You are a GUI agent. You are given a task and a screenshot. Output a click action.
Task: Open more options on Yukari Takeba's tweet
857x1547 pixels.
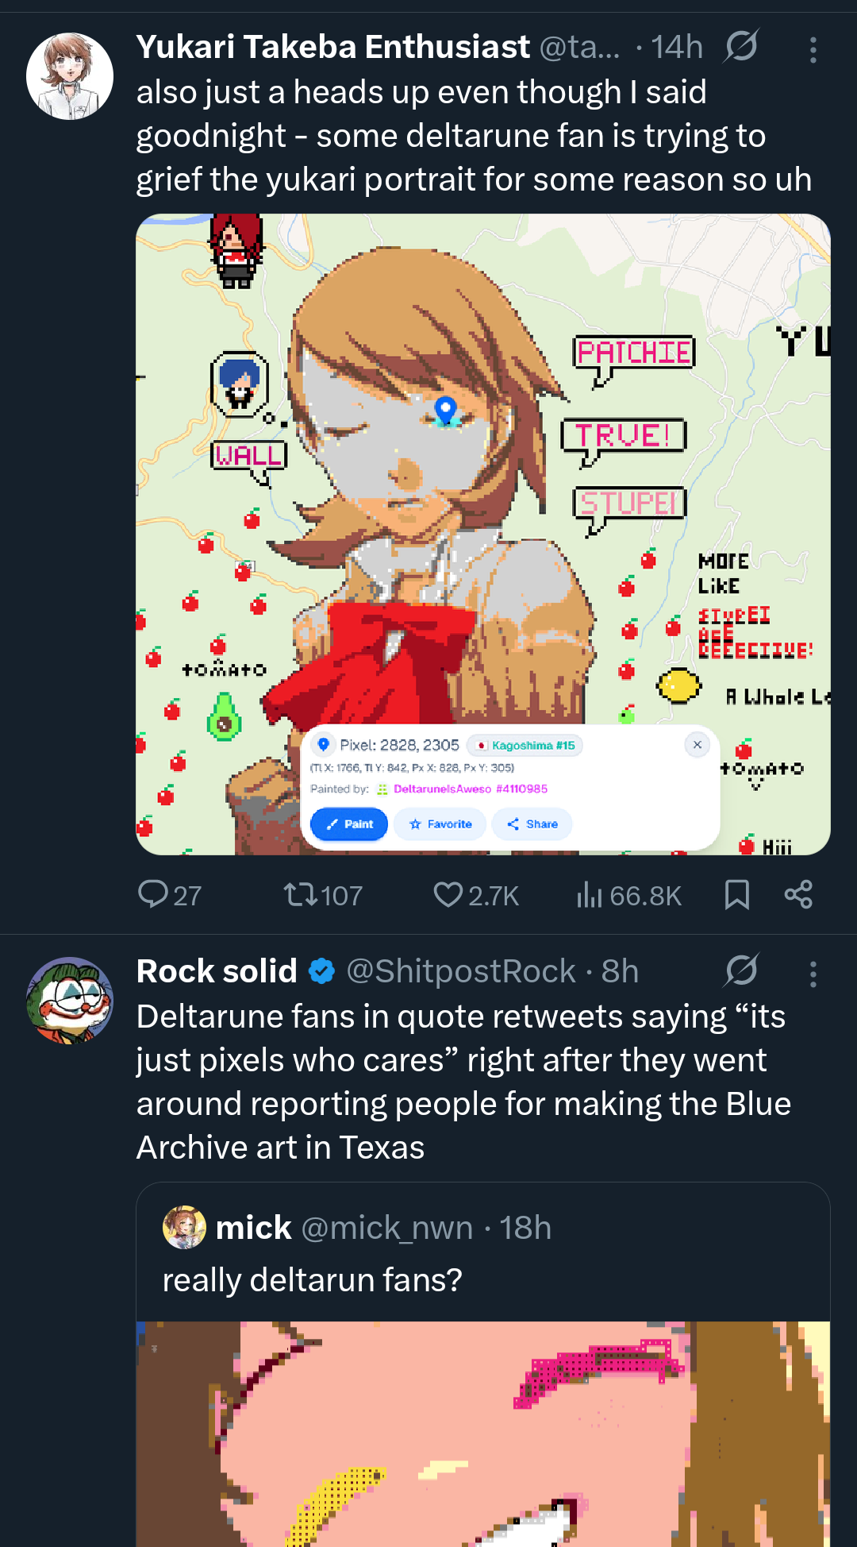(x=813, y=50)
